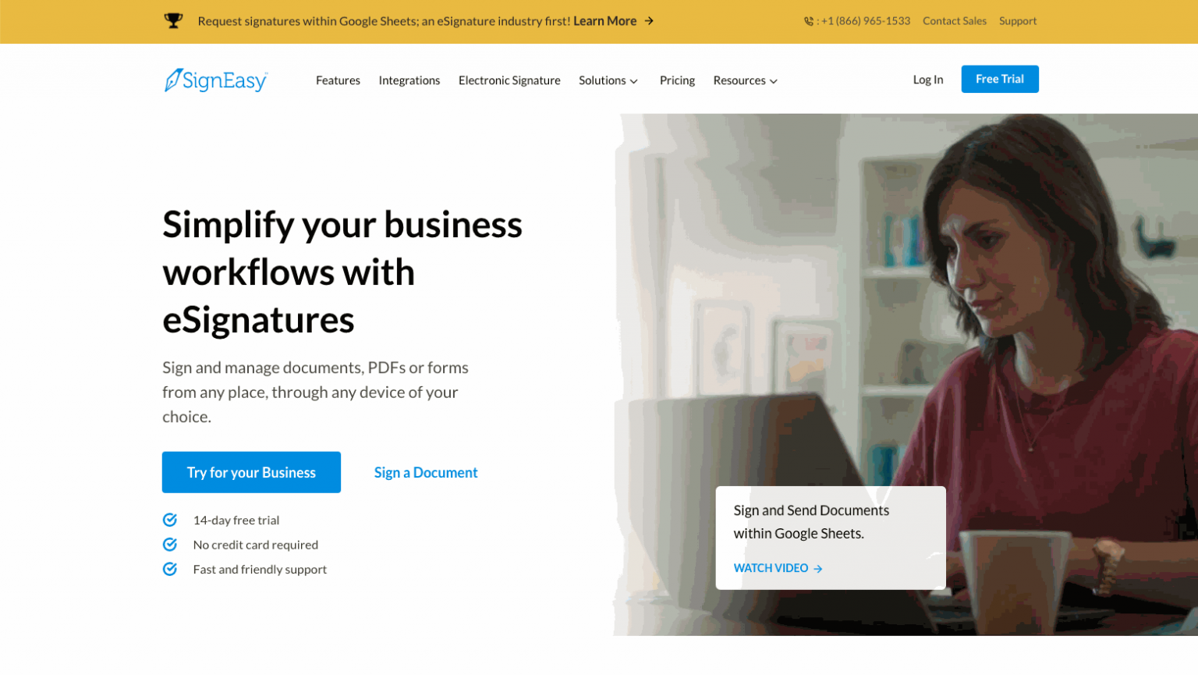Open the Features navigation item

[x=338, y=80]
